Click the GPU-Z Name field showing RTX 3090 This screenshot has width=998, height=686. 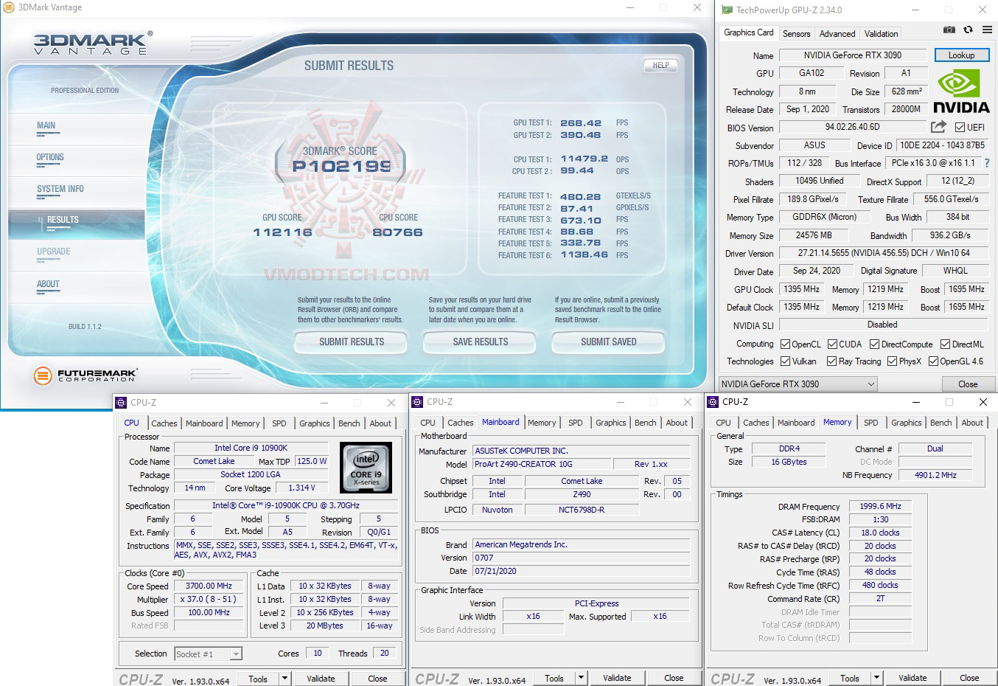click(853, 55)
